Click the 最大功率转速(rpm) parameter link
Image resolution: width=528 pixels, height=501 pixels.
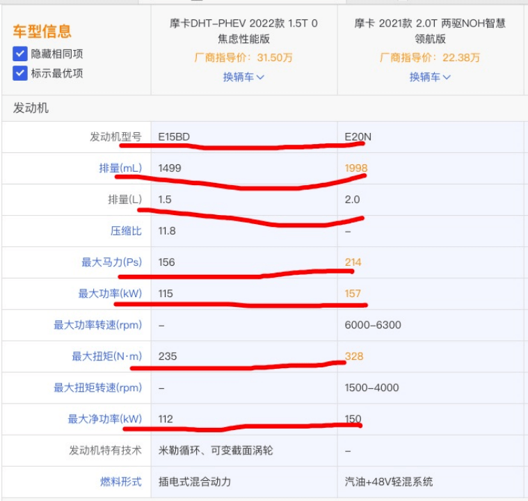pyautogui.click(x=98, y=325)
